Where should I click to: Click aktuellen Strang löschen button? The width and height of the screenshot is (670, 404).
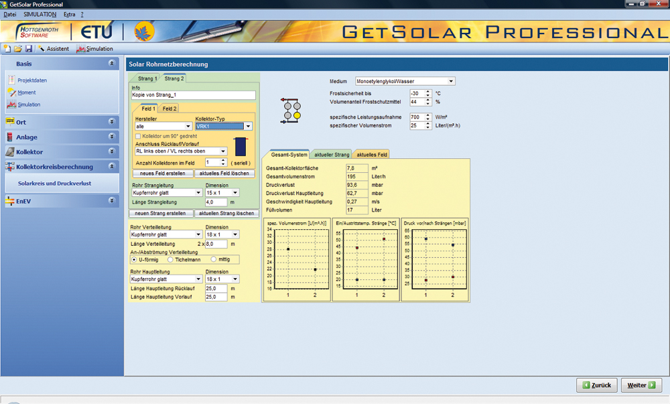[226, 213]
